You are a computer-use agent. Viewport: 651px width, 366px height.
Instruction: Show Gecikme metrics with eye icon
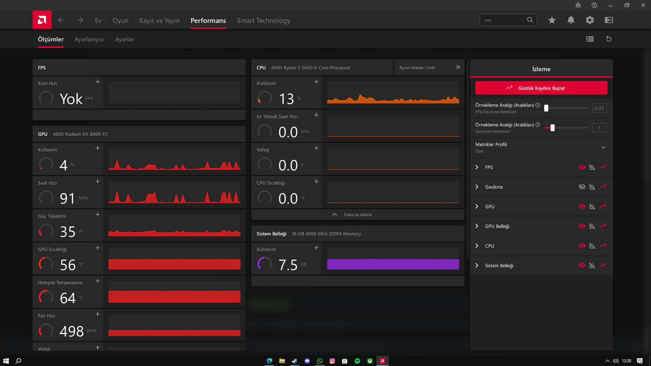click(582, 187)
